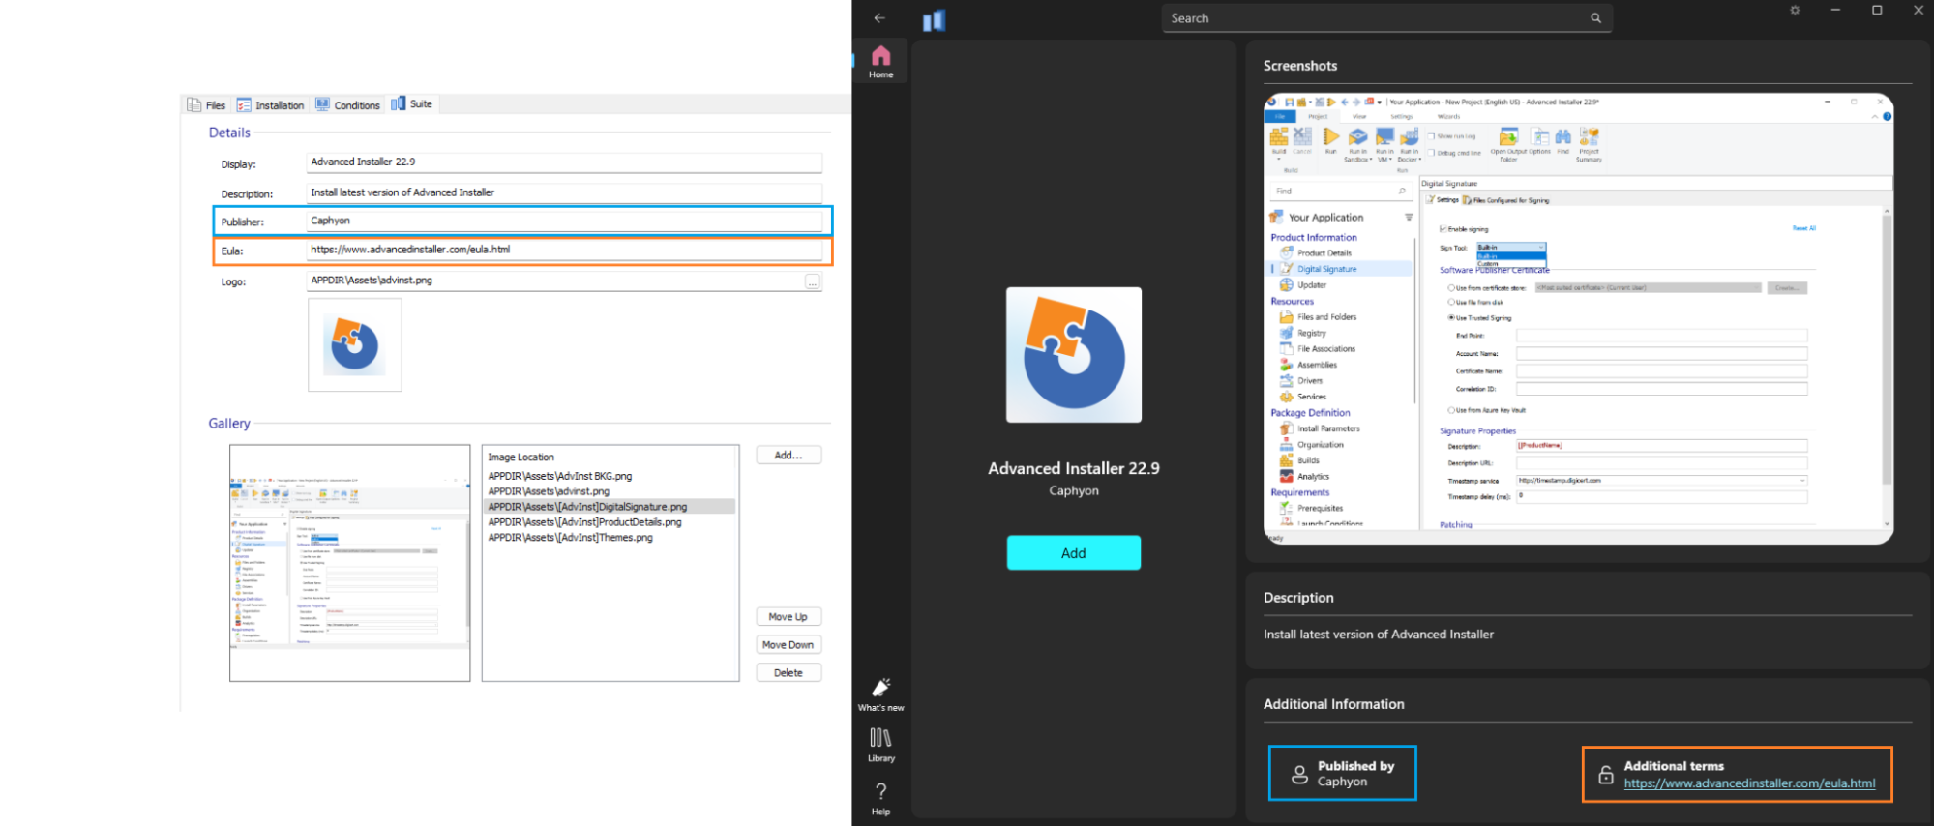Click the 'Install latest version of Advanced Installer' store description
The image size is (1934, 827).
pos(1378,635)
